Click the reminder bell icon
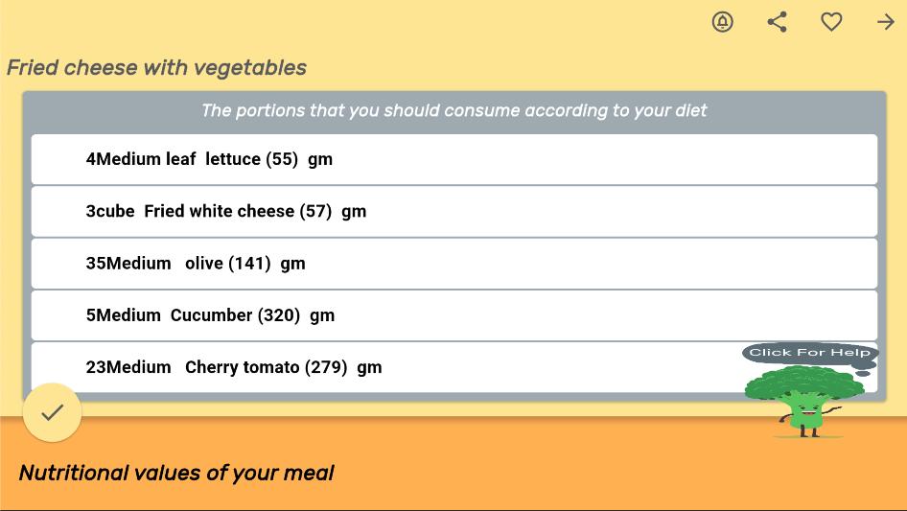The width and height of the screenshot is (907, 511). (723, 22)
